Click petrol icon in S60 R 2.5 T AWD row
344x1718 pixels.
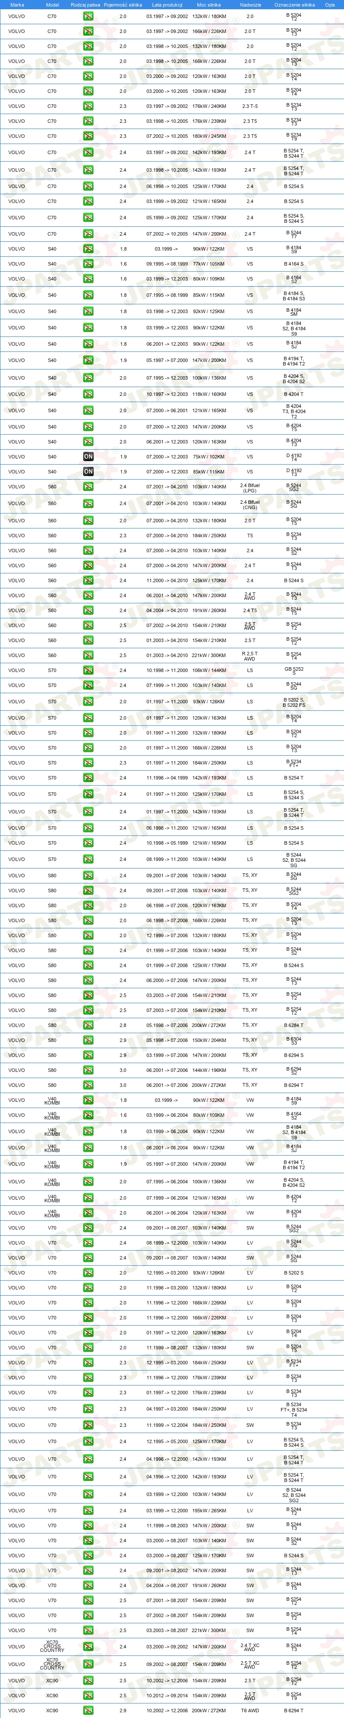coord(88,656)
